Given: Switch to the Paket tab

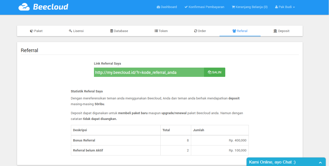Looking at the screenshot, I should [x=36, y=31].
